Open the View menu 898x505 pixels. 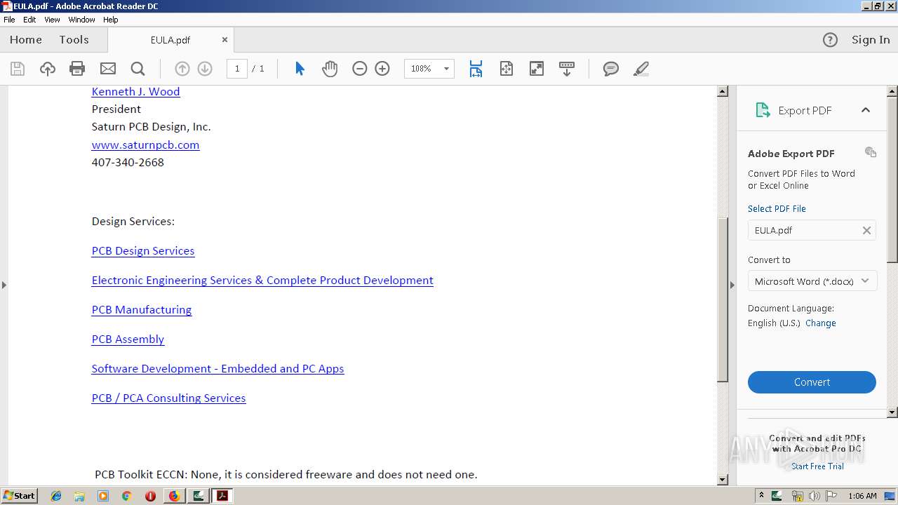52,20
